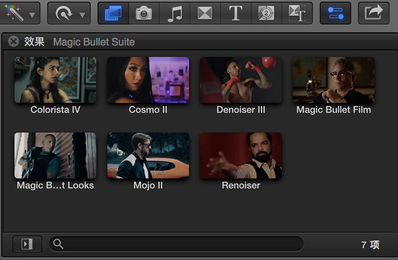Clear the effects category with X button
Image resolution: width=398 pixels, height=260 pixels.
13,41
